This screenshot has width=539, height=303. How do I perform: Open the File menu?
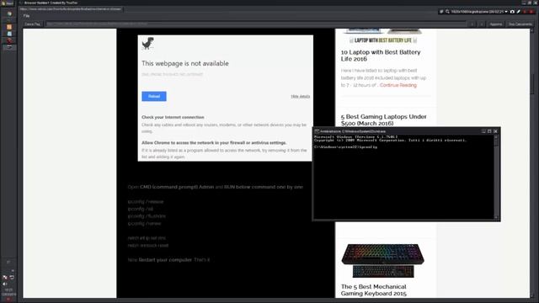coord(26,16)
